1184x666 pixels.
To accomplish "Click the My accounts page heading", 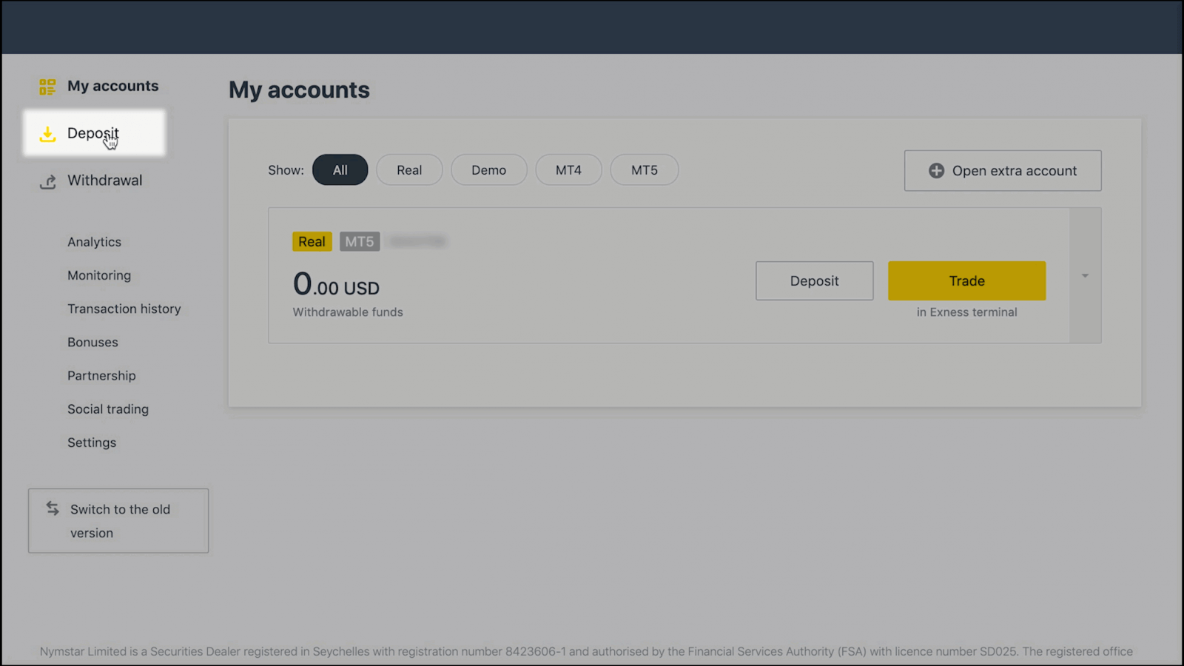I will pos(299,90).
